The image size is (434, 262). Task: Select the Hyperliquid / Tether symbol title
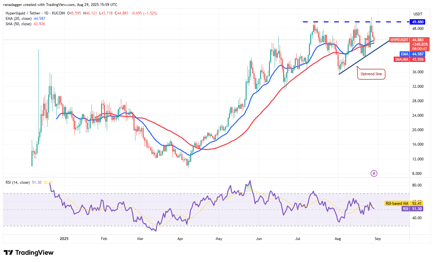point(24,13)
